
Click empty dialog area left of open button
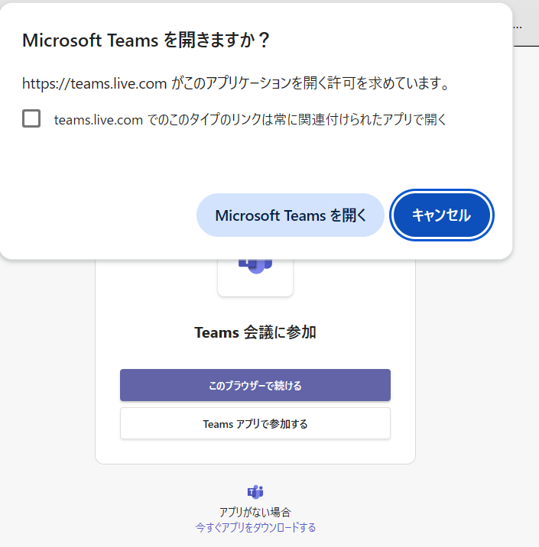click(105, 215)
